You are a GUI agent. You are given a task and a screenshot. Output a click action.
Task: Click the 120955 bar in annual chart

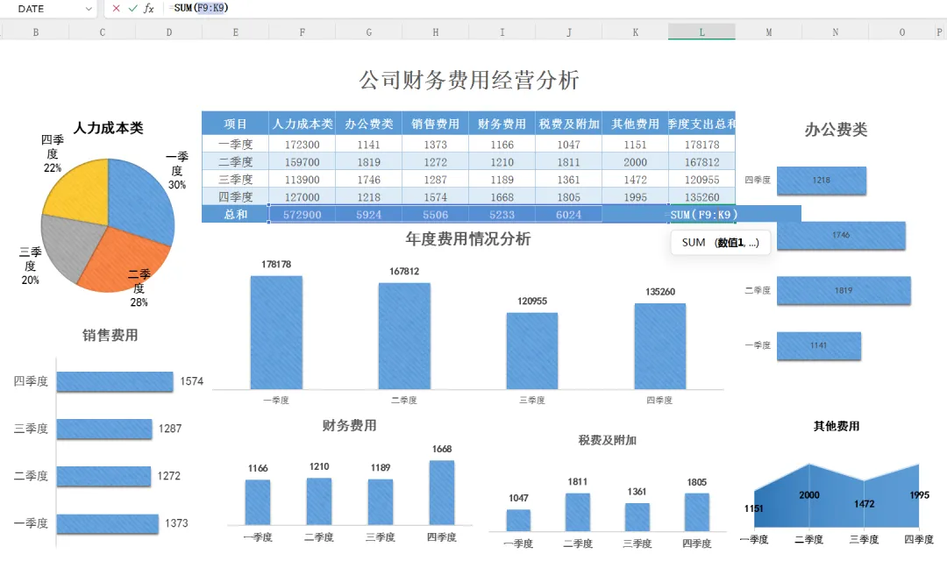532,351
